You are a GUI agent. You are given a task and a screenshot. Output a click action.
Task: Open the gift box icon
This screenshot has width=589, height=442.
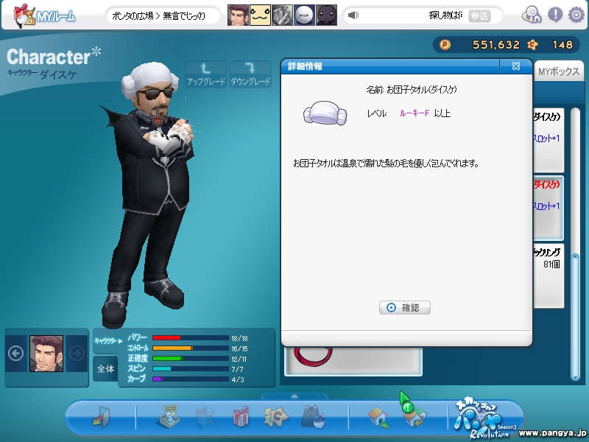[241, 416]
